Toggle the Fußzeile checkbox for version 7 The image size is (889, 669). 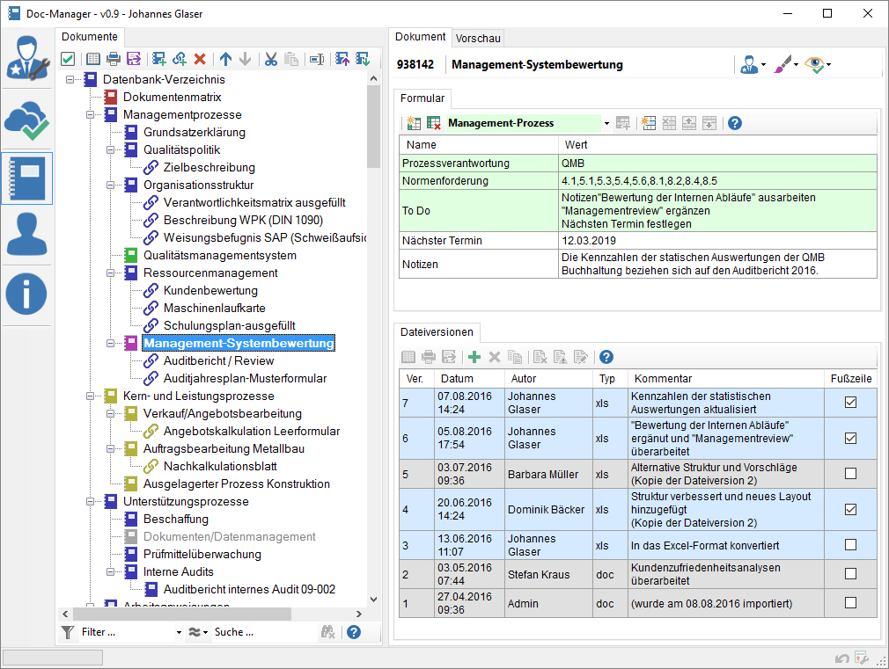tap(850, 404)
